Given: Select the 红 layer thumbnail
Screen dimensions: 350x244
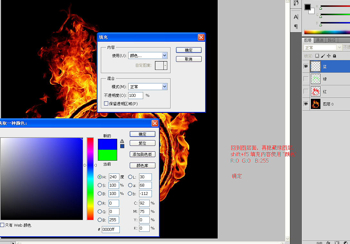Looking at the screenshot, I should pos(316,91).
